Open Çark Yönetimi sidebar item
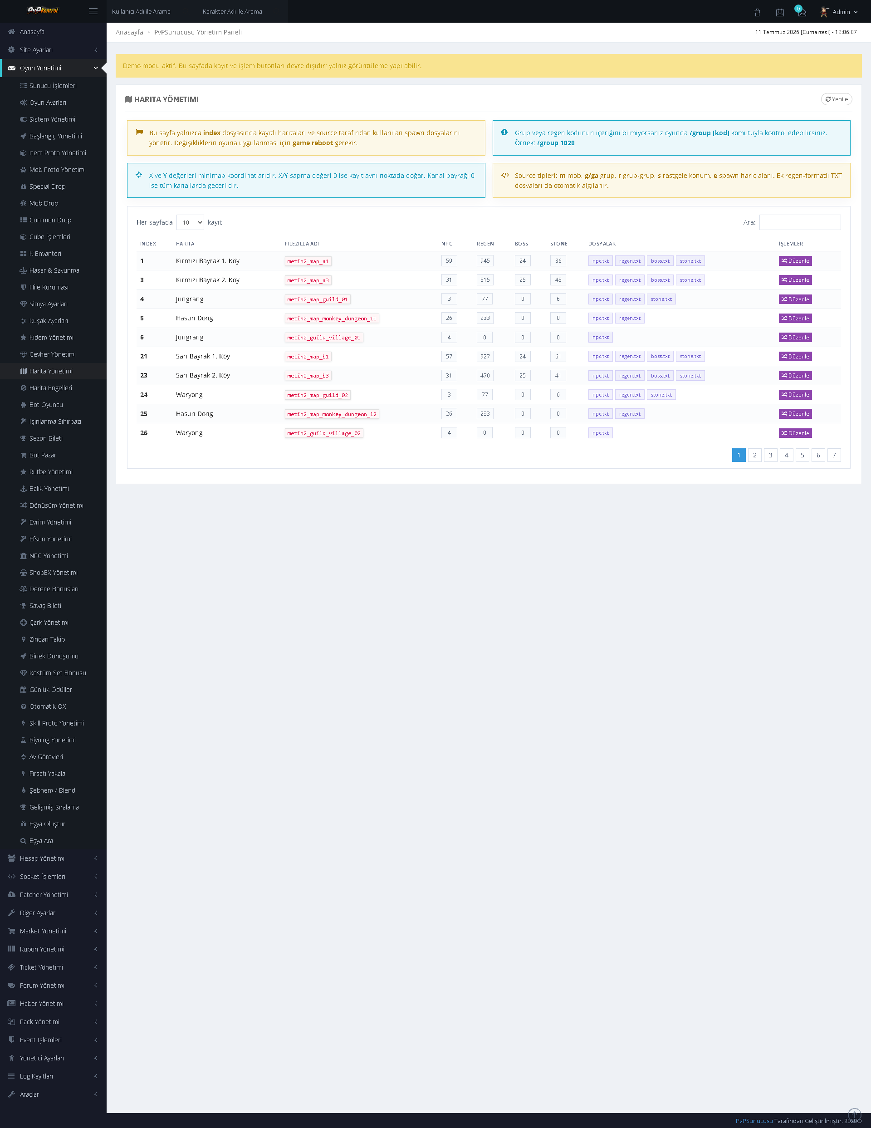 coord(53,623)
